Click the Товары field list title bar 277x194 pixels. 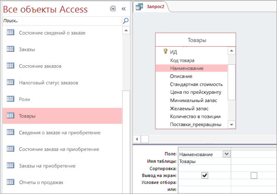[195, 40]
